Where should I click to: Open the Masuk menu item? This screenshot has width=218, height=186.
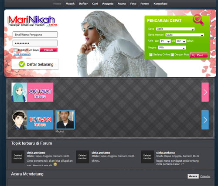click(x=70, y=3)
